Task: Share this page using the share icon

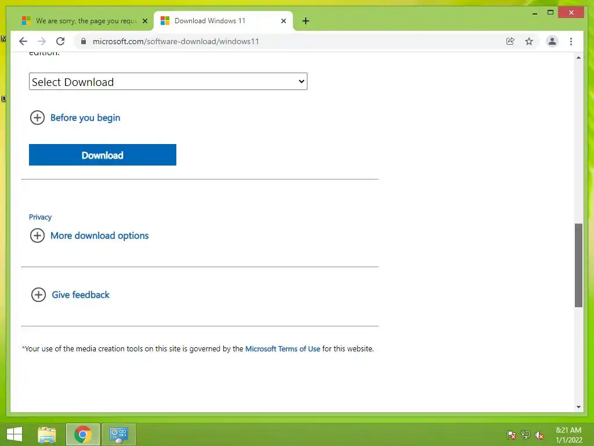Action: pyautogui.click(x=510, y=41)
